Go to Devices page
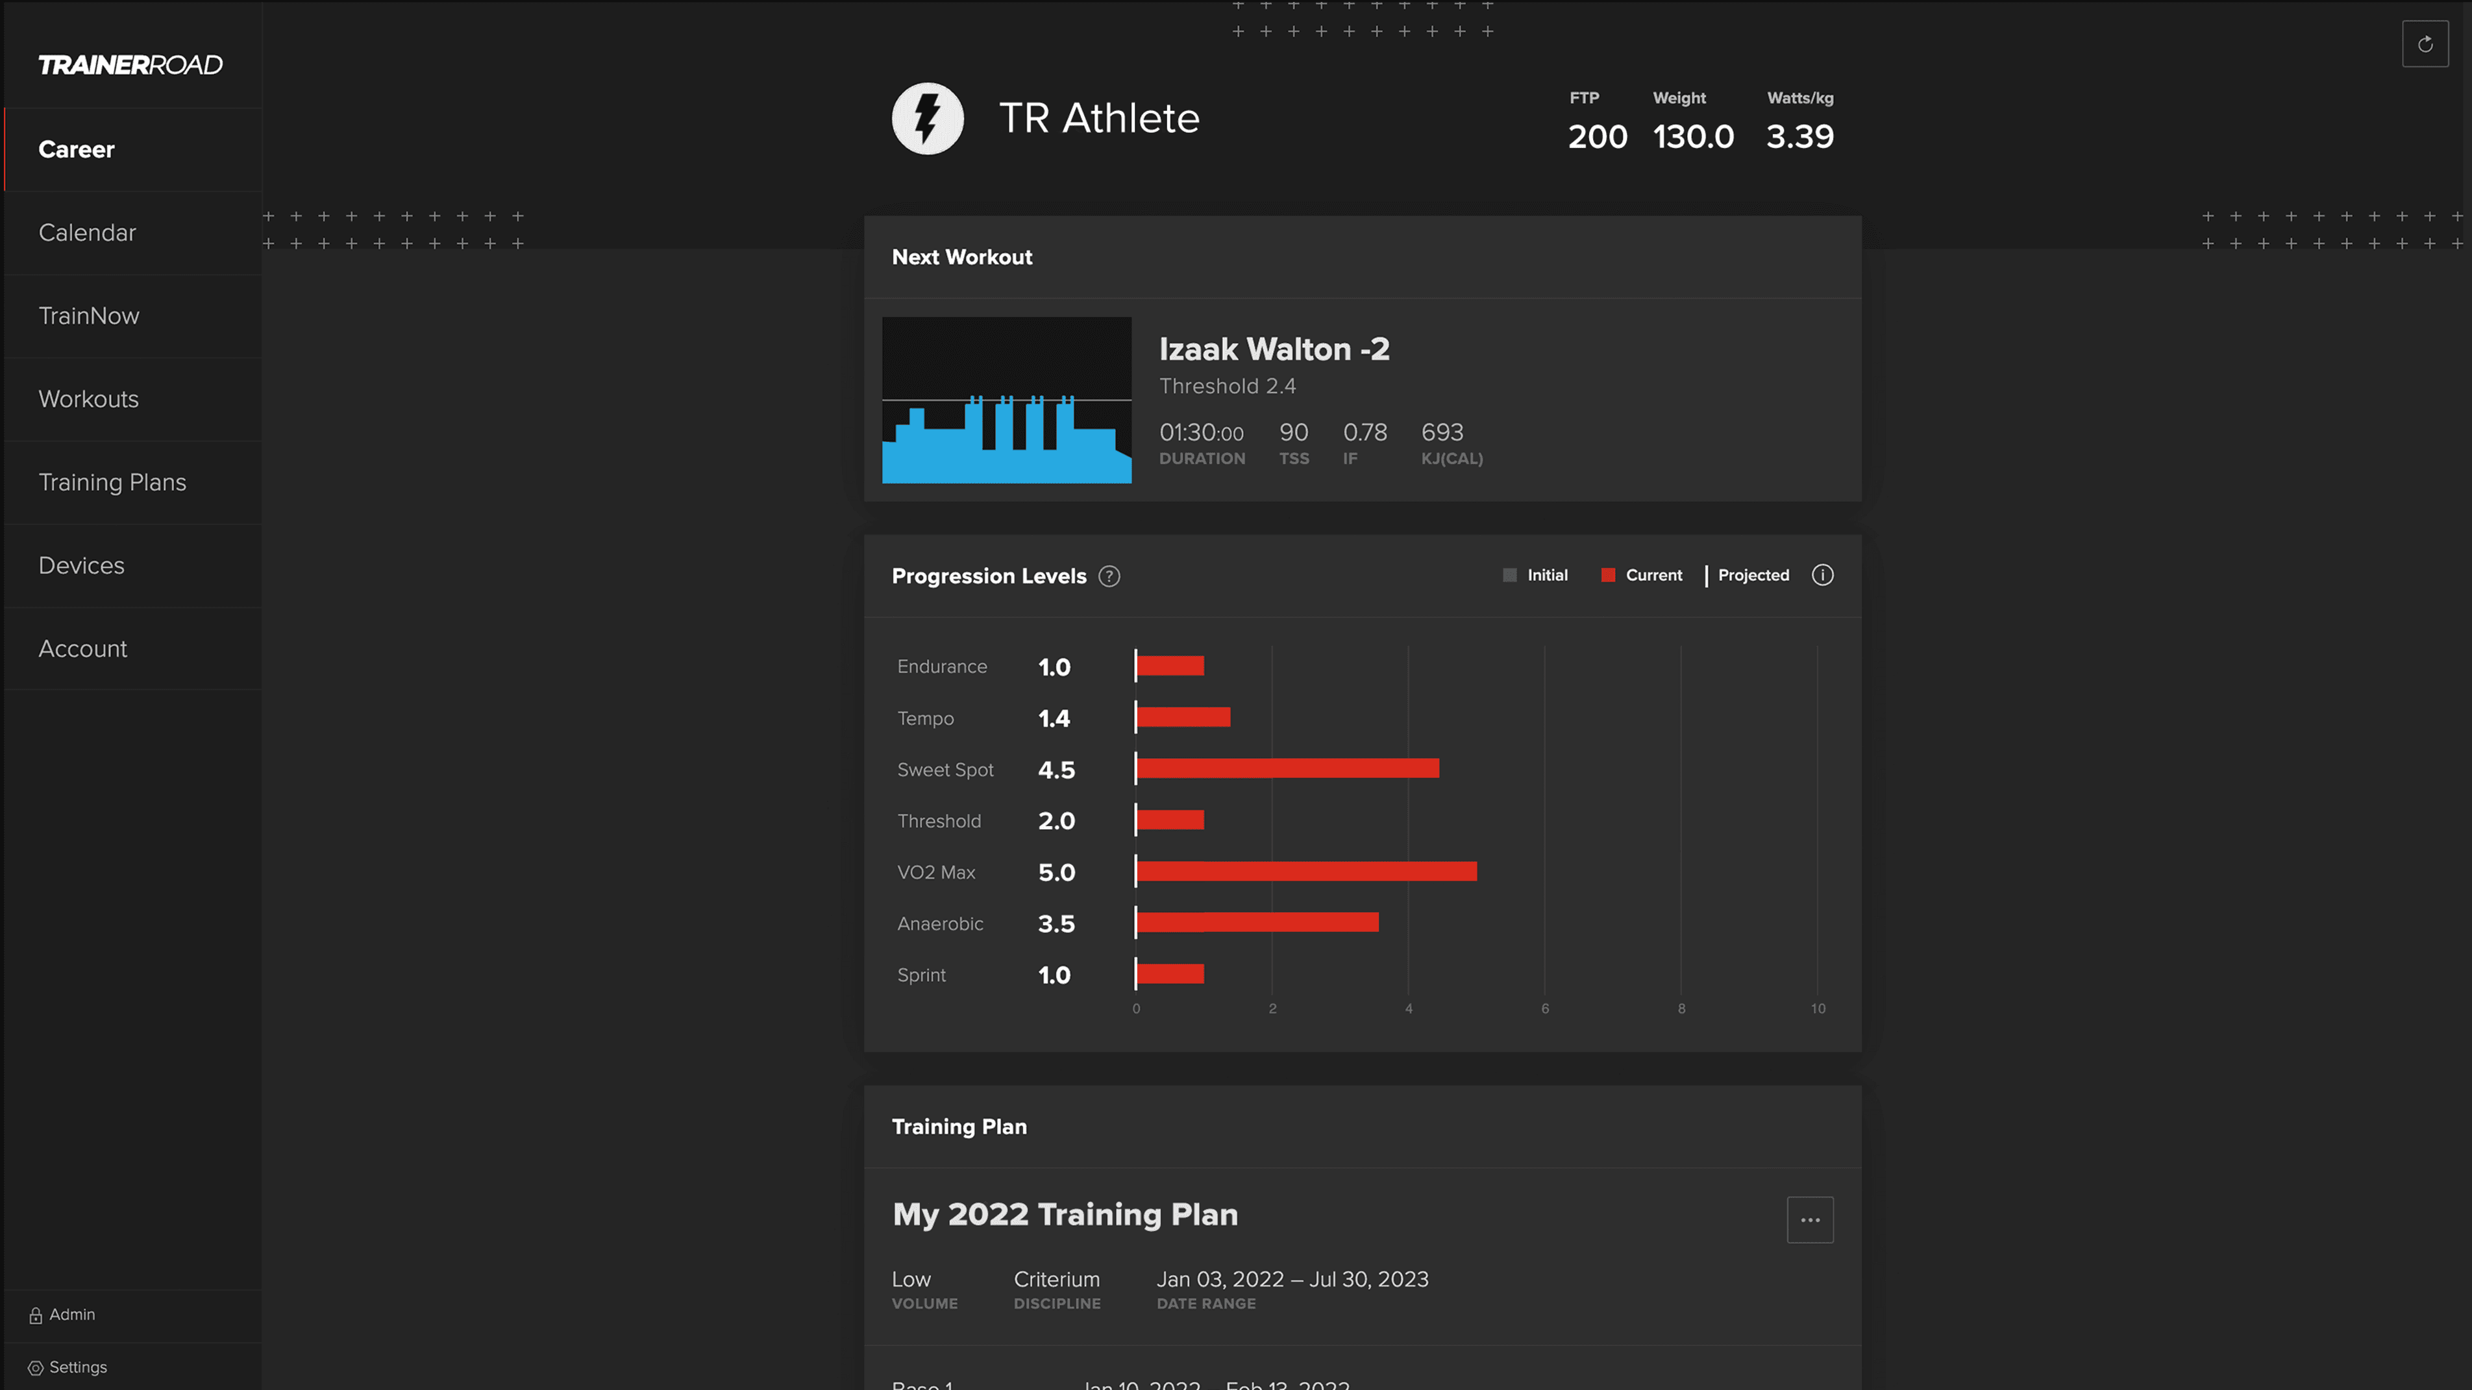This screenshot has width=2472, height=1390. [x=132, y=566]
